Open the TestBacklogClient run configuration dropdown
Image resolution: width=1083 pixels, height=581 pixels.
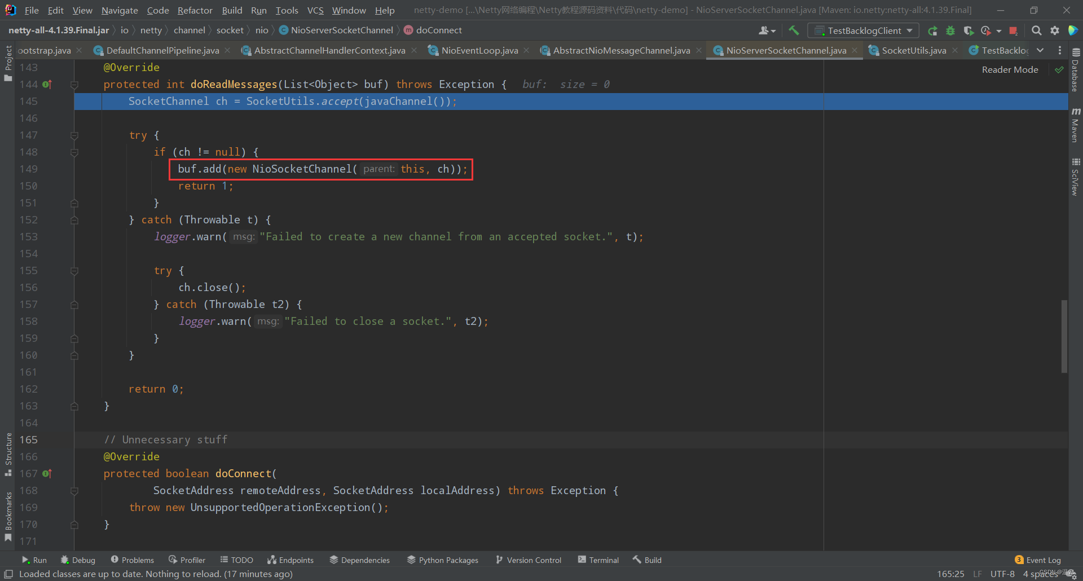(x=864, y=30)
